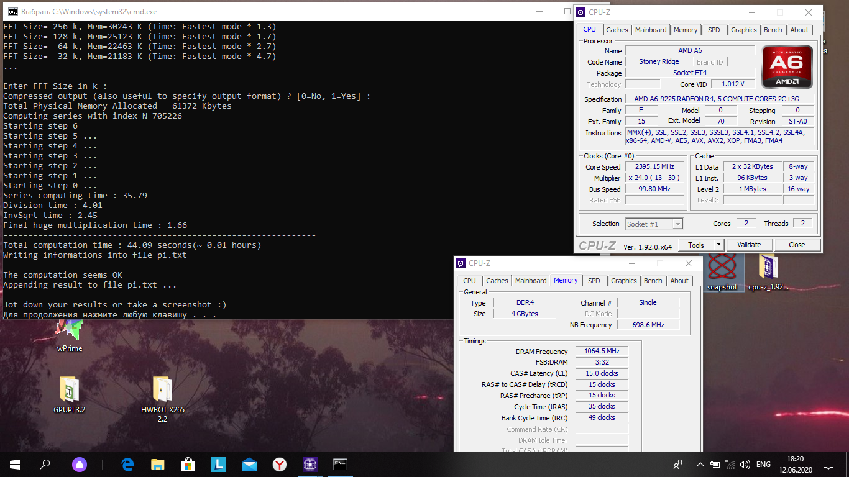Show hidden tray icons chevron
The image size is (849, 477).
[x=700, y=464]
